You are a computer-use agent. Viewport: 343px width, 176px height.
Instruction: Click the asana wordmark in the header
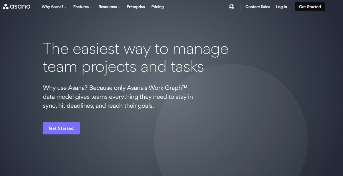click(20, 7)
